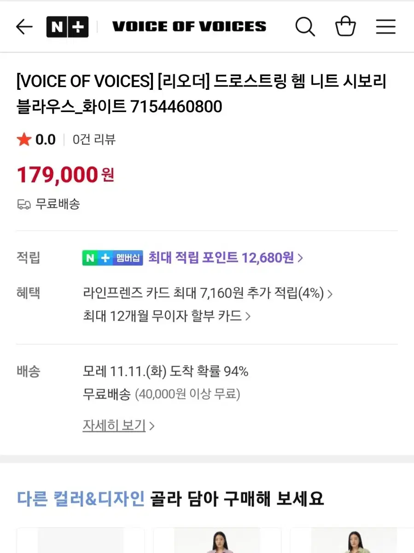Open 자세히 보기 delivery details link
The width and height of the screenshot is (414, 553).
click(x=118, y=425)
